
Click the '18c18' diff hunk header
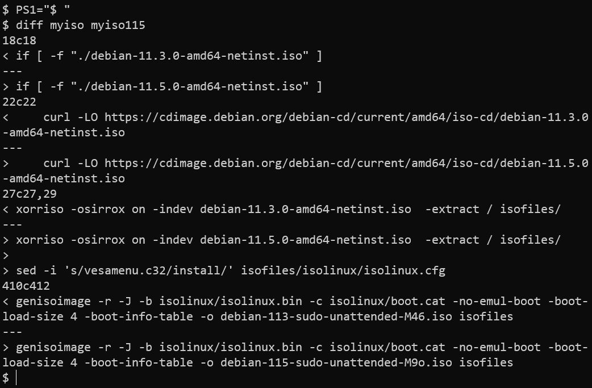[19, 40]
